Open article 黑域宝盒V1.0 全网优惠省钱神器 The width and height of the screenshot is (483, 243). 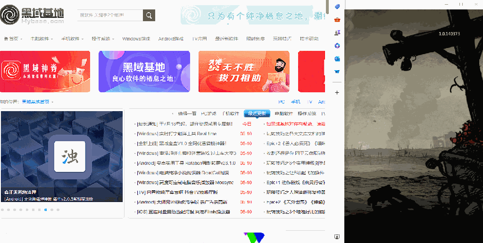[182, 144]
